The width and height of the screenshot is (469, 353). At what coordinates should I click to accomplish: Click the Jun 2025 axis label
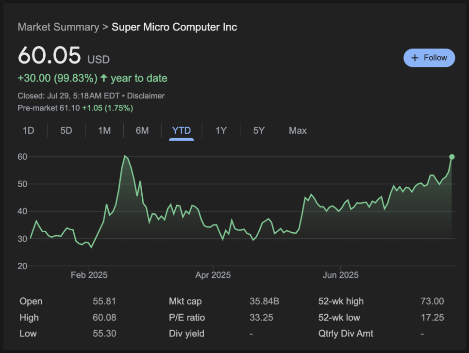point(341,275)
